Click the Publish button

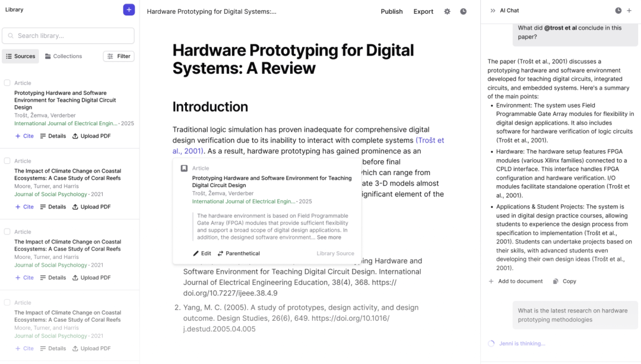pyautogui.click(x=391, y=11)
